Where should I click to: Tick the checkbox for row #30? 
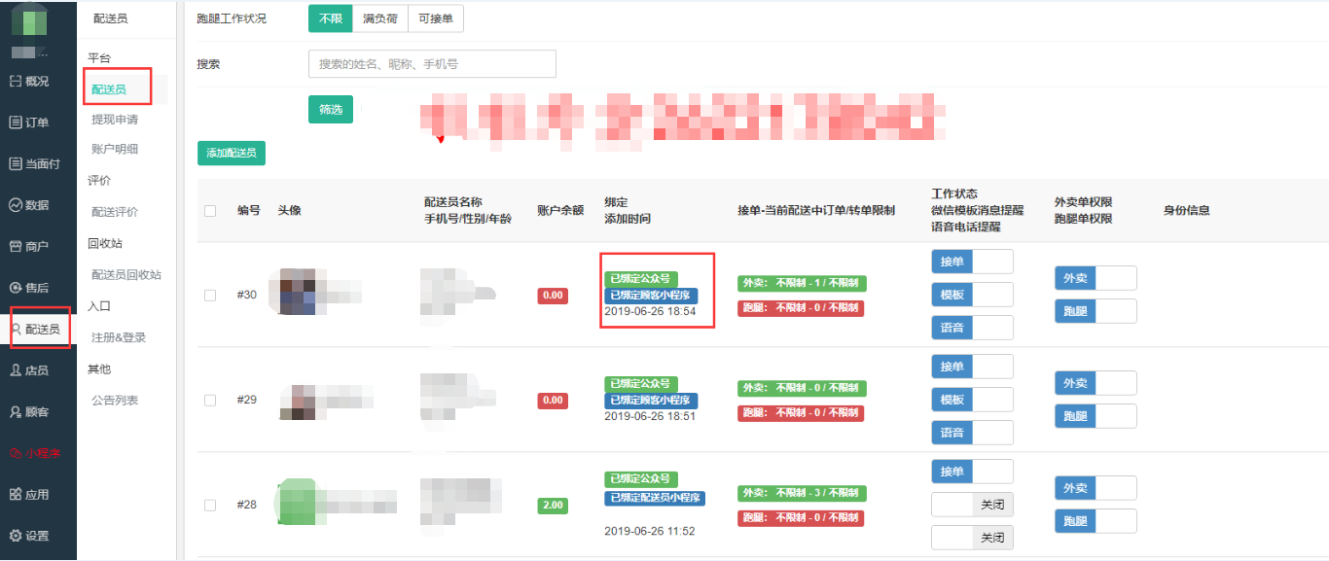point(210,296)
